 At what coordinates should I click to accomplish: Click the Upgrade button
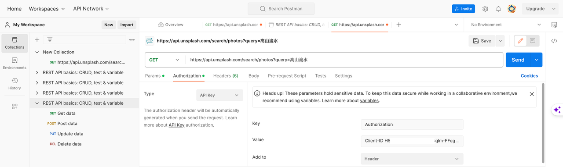coord(535,9)
